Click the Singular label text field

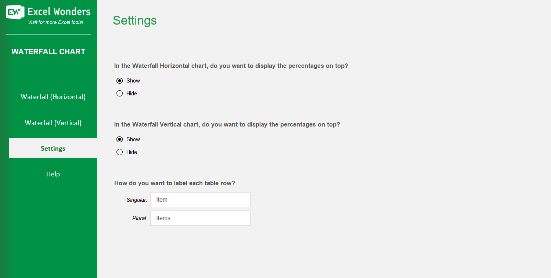click(x=200, y=200)
